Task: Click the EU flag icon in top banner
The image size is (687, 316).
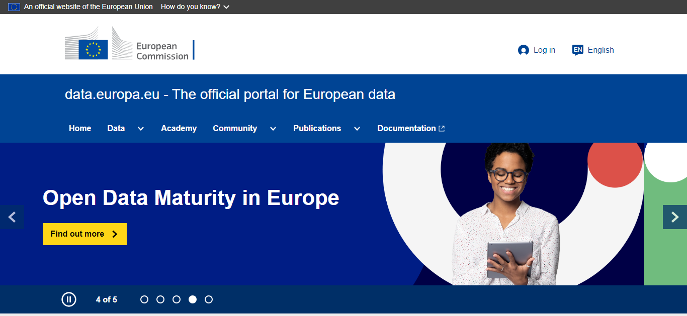Action: (14, 7)
